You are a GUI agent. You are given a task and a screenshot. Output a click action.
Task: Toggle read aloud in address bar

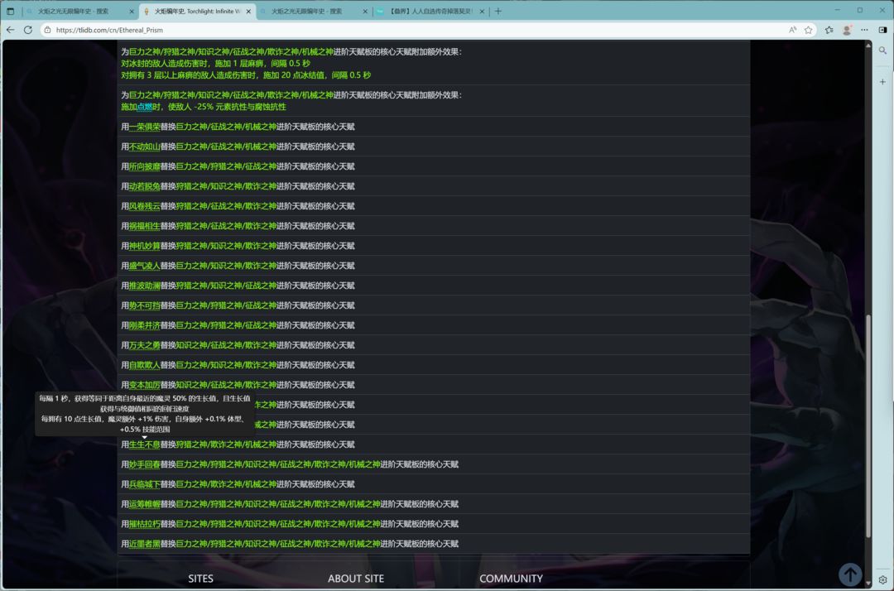tap(792, 30)
